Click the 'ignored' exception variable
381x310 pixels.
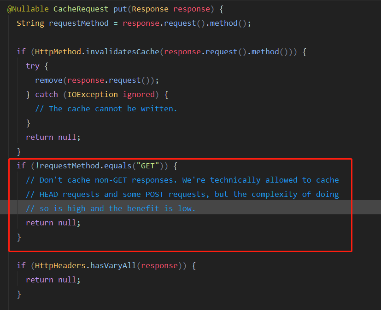139,95
